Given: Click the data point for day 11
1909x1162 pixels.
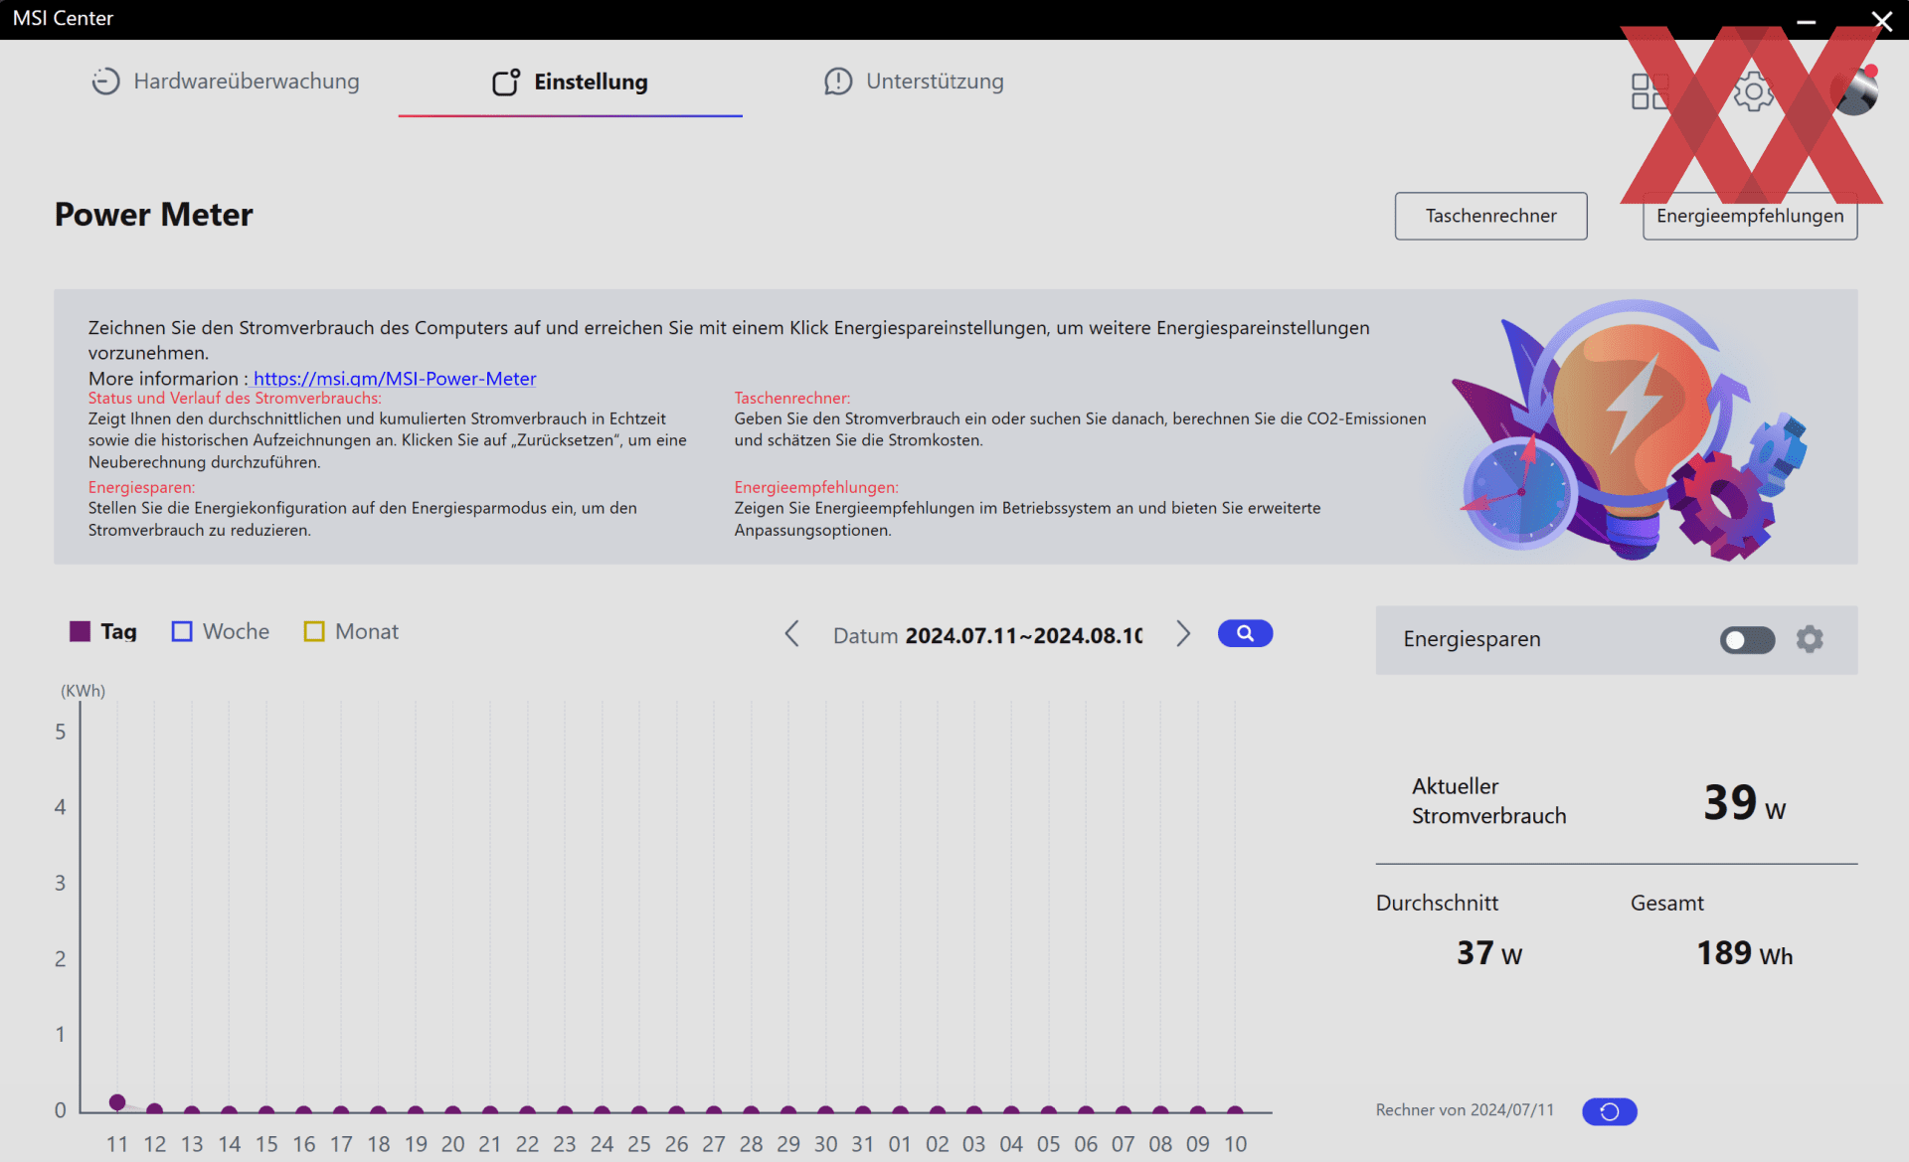Looking at the screenshot, I should coord(117,1101).
